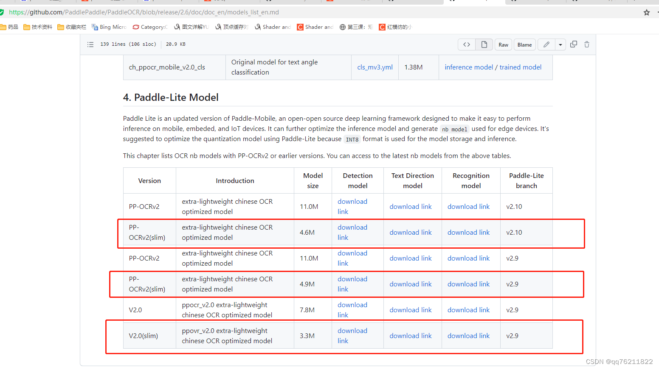
Task: Open text direction download link in 3.3M row
Action: click(411, 336)
